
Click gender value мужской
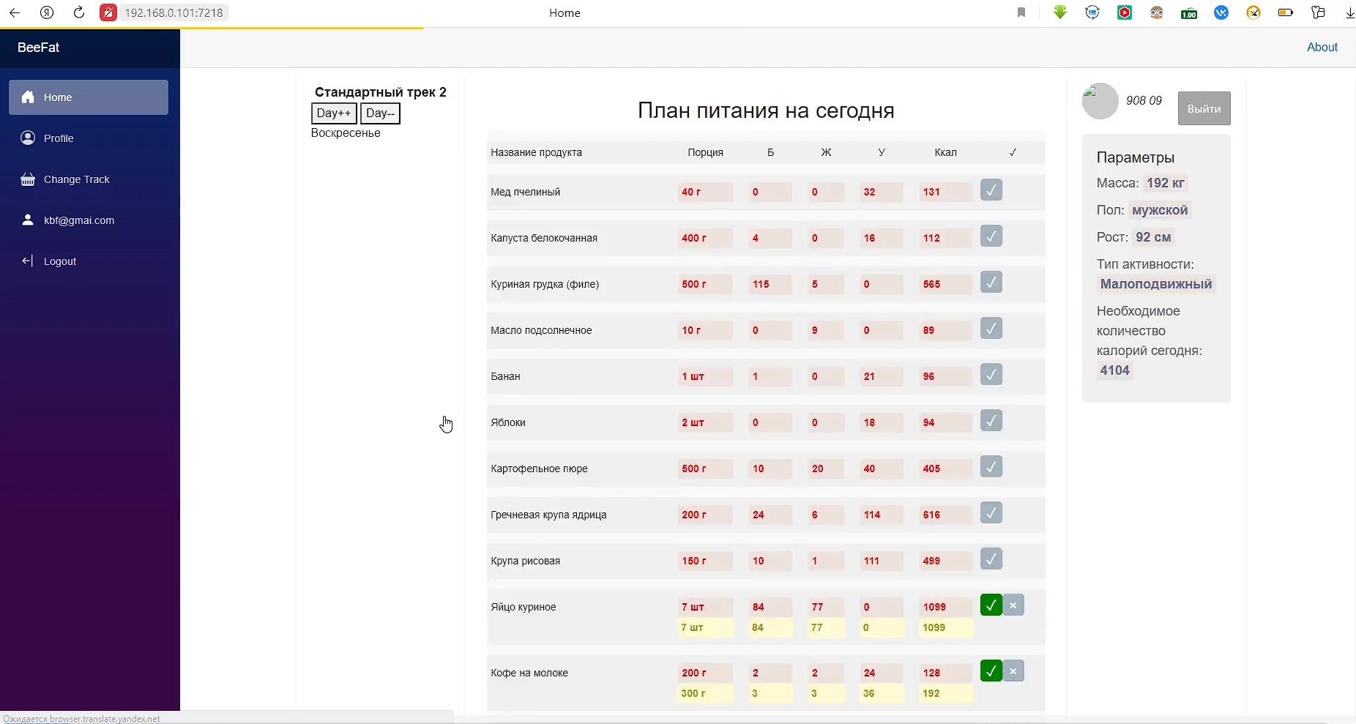[1160, 210]
